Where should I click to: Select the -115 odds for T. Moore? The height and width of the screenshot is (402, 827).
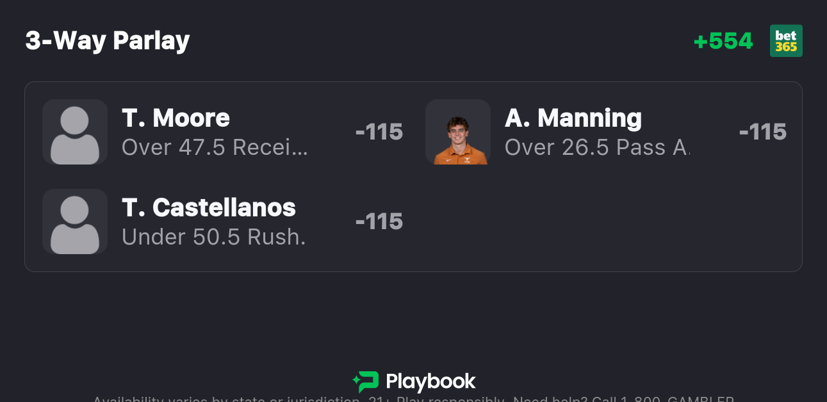coord(379,132)
